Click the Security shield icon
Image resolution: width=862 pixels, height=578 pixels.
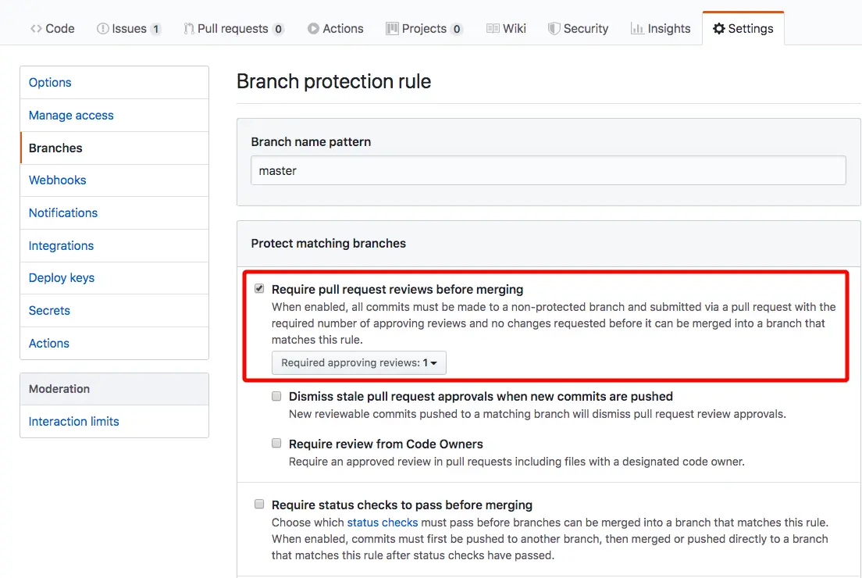point(554,29)
